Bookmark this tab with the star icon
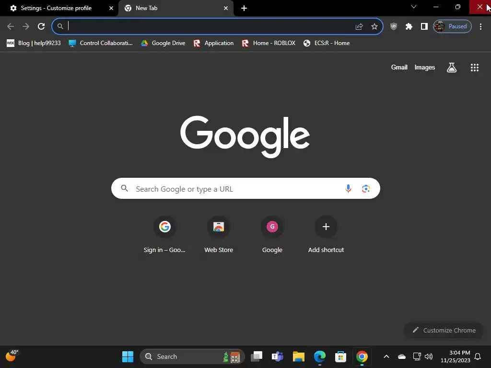Image resolution: width=491 pixels, height=368 pixels. (x=374, y=26)
